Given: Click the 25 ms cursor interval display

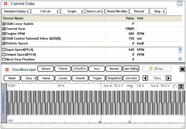Looking at the screenshot, I should pyautogui.click(x=157, y=69).
